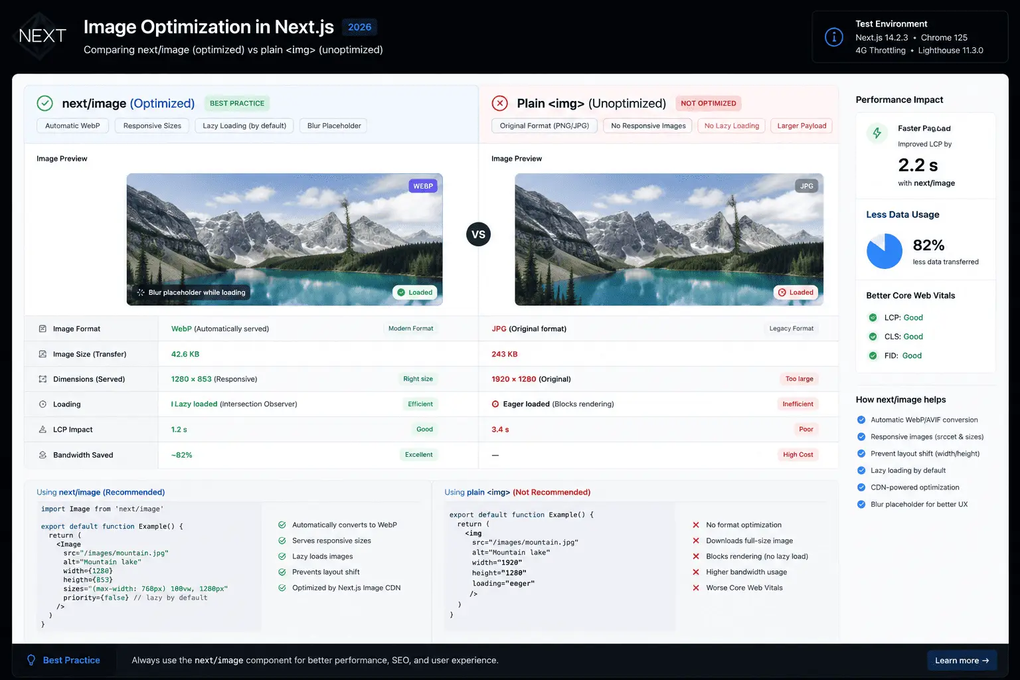The width and height of the screenshot is (1020, 680).
Task: Click the LCP Good green check icon
Action: (x=873, y=317)
